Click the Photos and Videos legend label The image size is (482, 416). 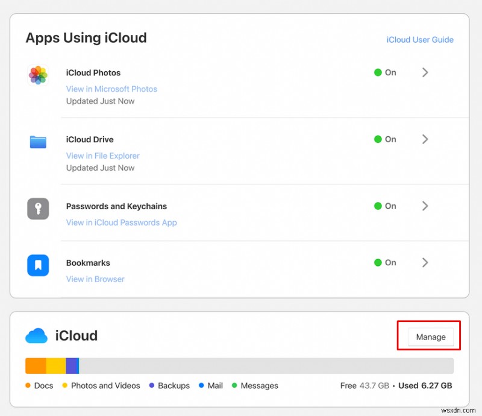coord(105,386)
